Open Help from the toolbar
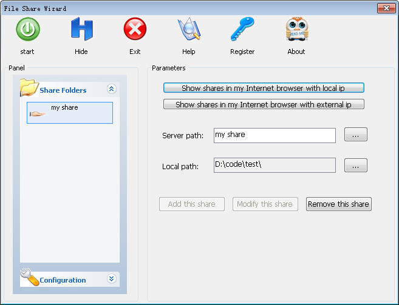This screenshot has width=399, height=305. pos(188,29)
